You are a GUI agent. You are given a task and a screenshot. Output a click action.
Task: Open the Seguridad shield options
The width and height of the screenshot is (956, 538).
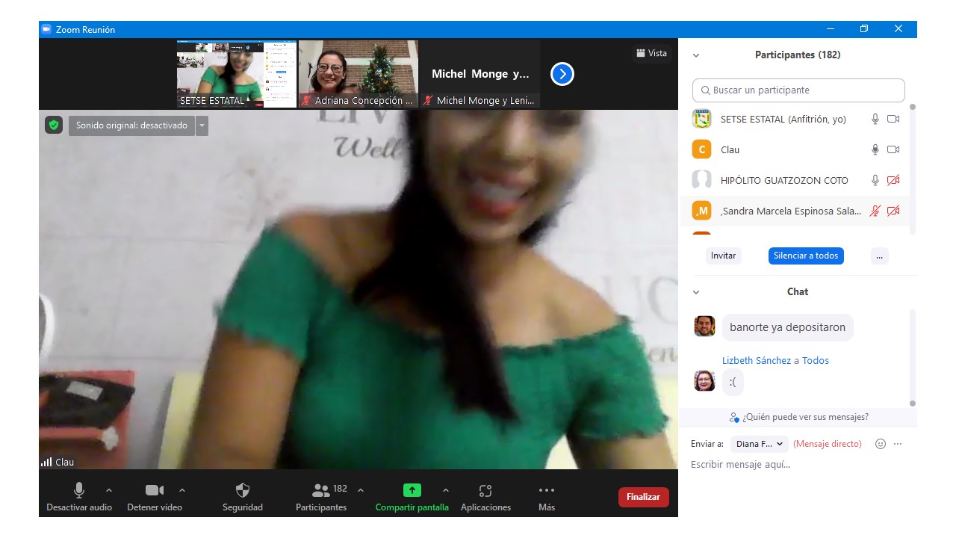[x=243, y=491]
